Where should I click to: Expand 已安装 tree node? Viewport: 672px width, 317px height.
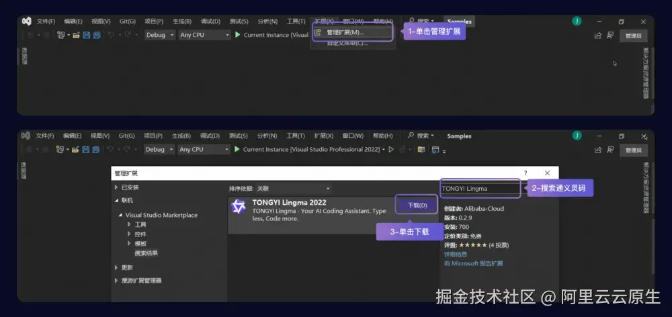point(116,187)
